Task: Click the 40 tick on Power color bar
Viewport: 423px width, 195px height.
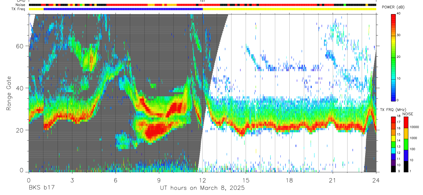Action: [x=399, y=13]
